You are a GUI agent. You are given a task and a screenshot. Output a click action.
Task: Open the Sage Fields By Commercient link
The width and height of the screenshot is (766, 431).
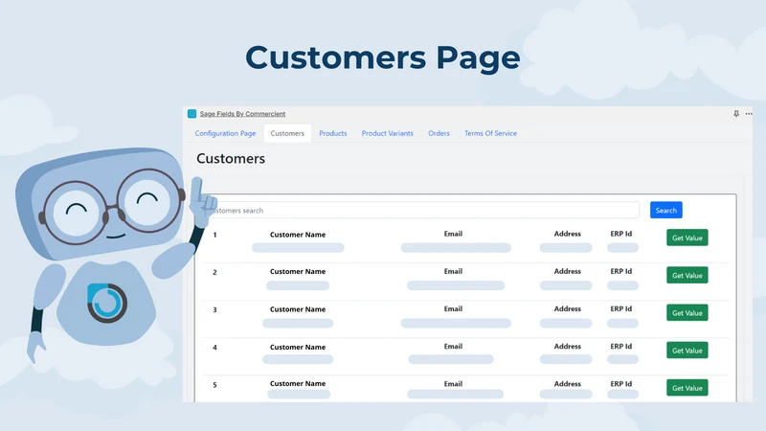pos(242,114)
